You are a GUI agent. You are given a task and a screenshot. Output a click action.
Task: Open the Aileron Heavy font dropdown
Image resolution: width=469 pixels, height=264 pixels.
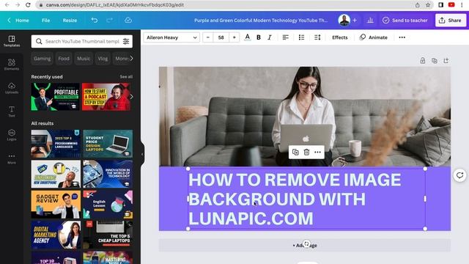(171, 37)
